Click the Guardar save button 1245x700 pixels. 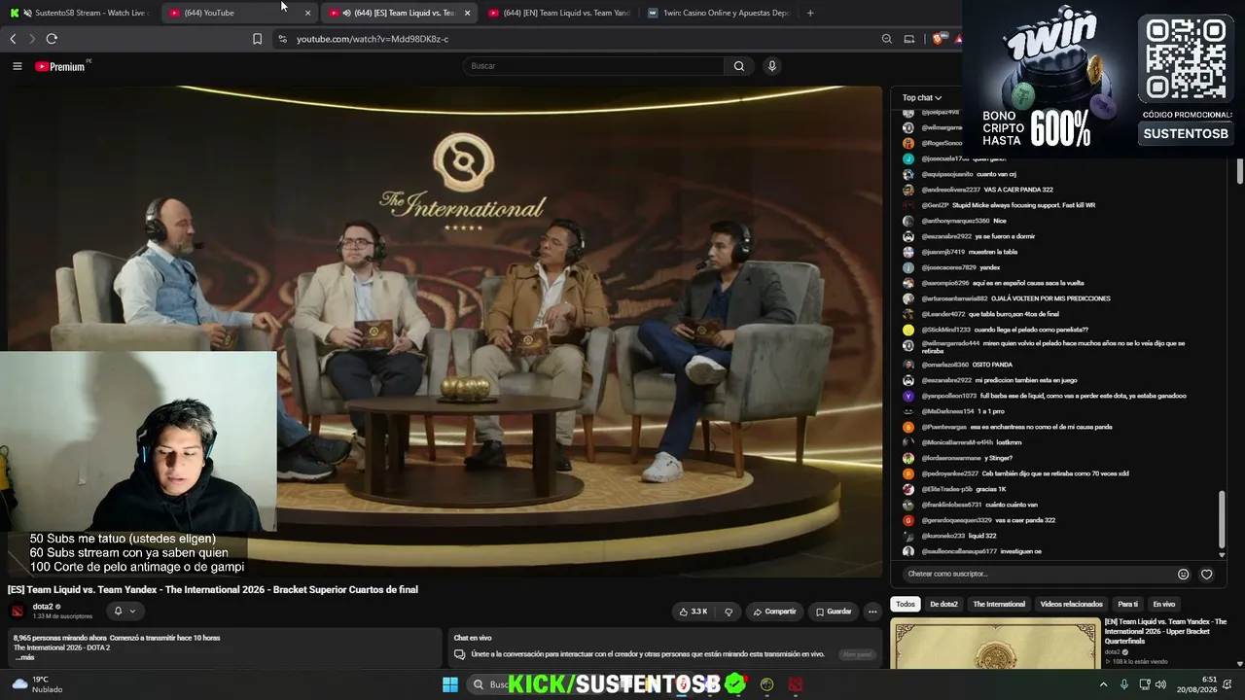[834, 612]
